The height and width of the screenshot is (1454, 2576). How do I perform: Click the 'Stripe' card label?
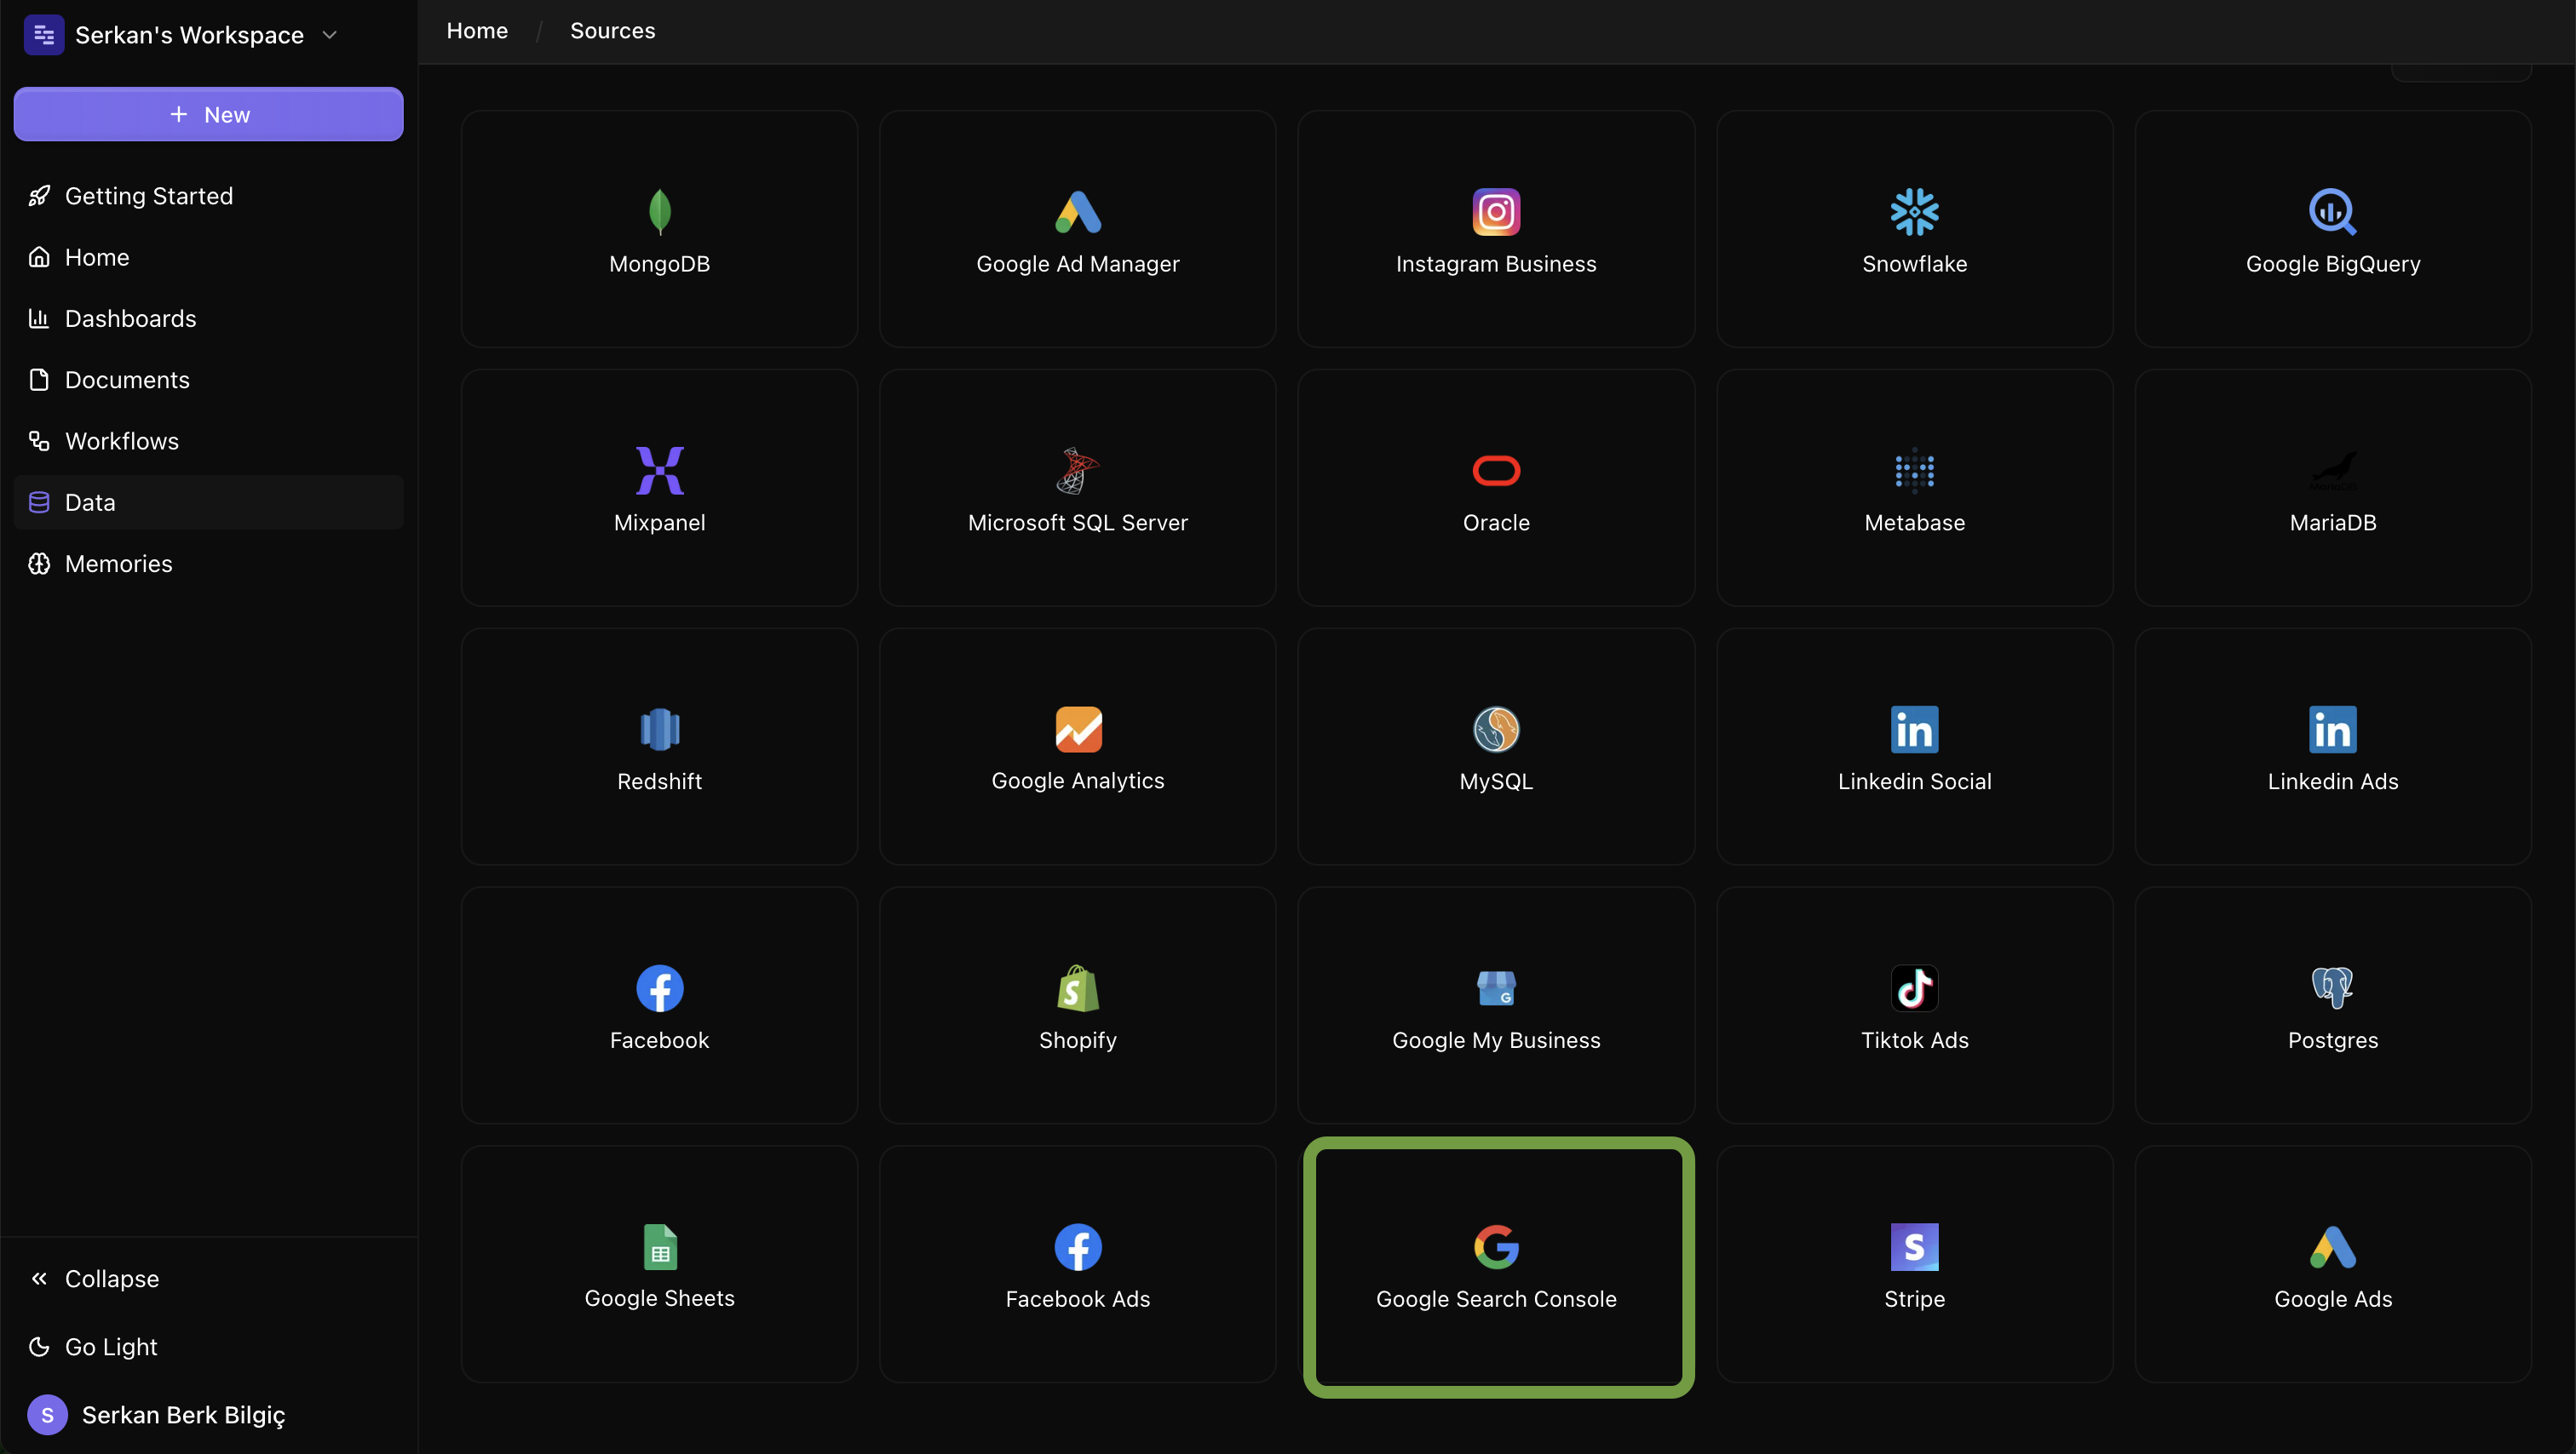[1914, 1299]
